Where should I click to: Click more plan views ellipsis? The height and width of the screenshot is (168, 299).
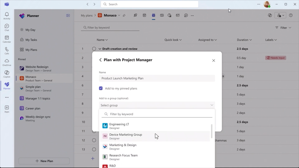click(192, 16)
